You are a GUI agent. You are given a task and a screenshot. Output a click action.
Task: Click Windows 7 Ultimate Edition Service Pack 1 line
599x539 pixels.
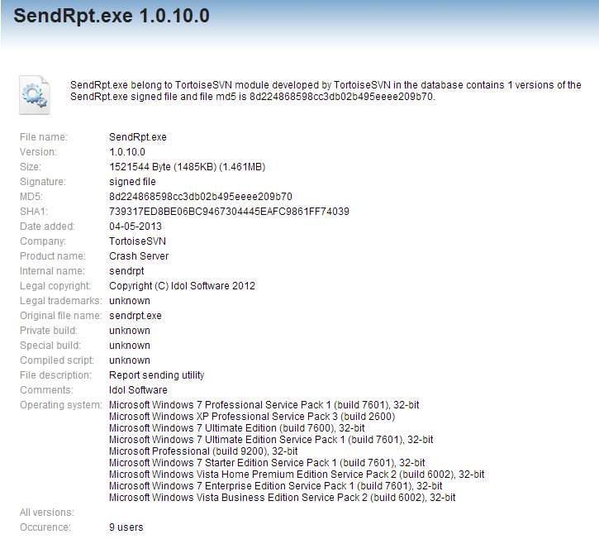point(271,440)
